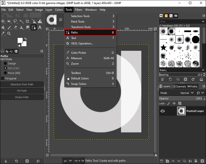Select the Move tool in toolbox
This screenshot has height=164, width=206.
coord(3,21)
